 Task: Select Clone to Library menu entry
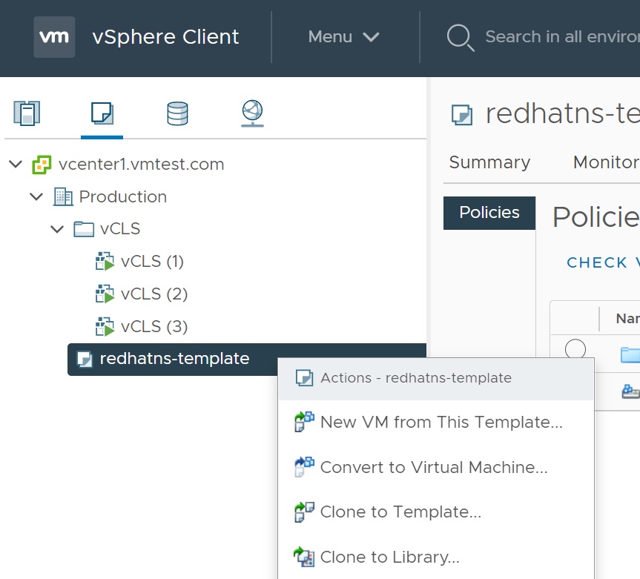[x=389, y=557]
